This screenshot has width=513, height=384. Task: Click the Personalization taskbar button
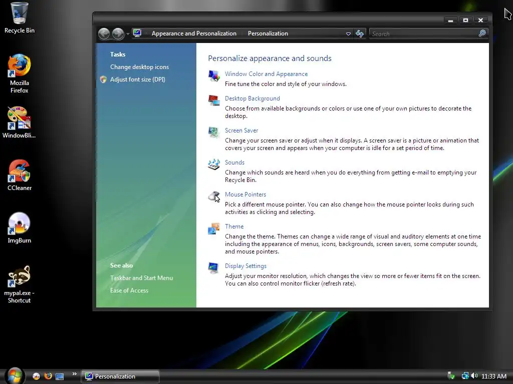(120, 376)
